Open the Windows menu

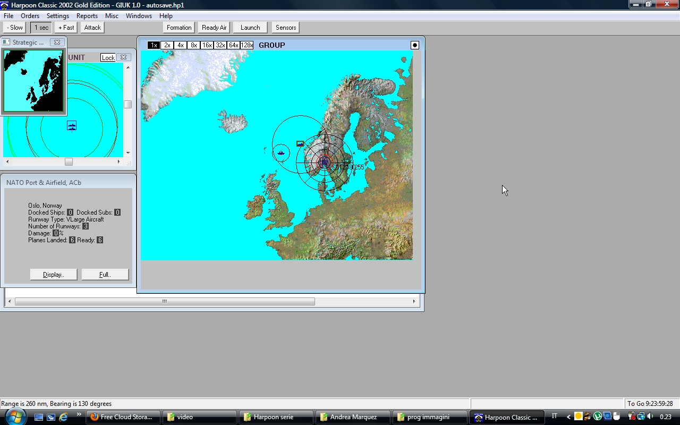(x=139, y=16)
